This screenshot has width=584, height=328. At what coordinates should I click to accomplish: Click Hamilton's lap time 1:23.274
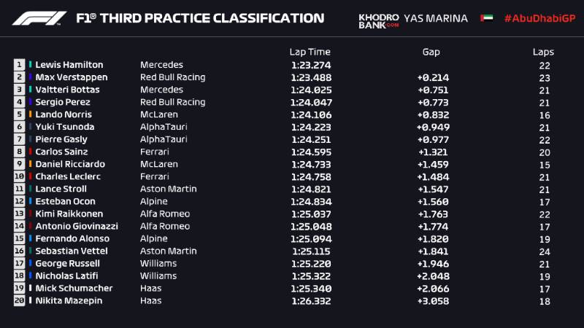310,65
